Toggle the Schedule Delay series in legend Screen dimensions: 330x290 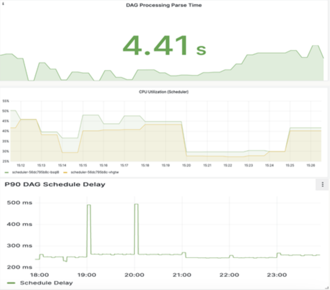coord(46,283)
